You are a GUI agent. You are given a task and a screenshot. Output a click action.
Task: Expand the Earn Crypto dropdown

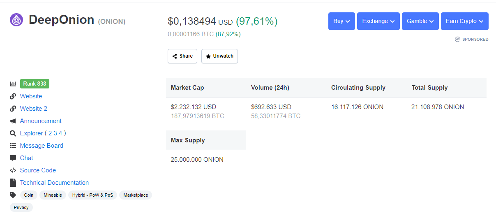point(465,21)
